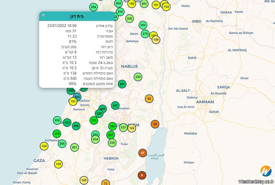
Task: Click the green marker labeled 378
Action: [57, 134]
